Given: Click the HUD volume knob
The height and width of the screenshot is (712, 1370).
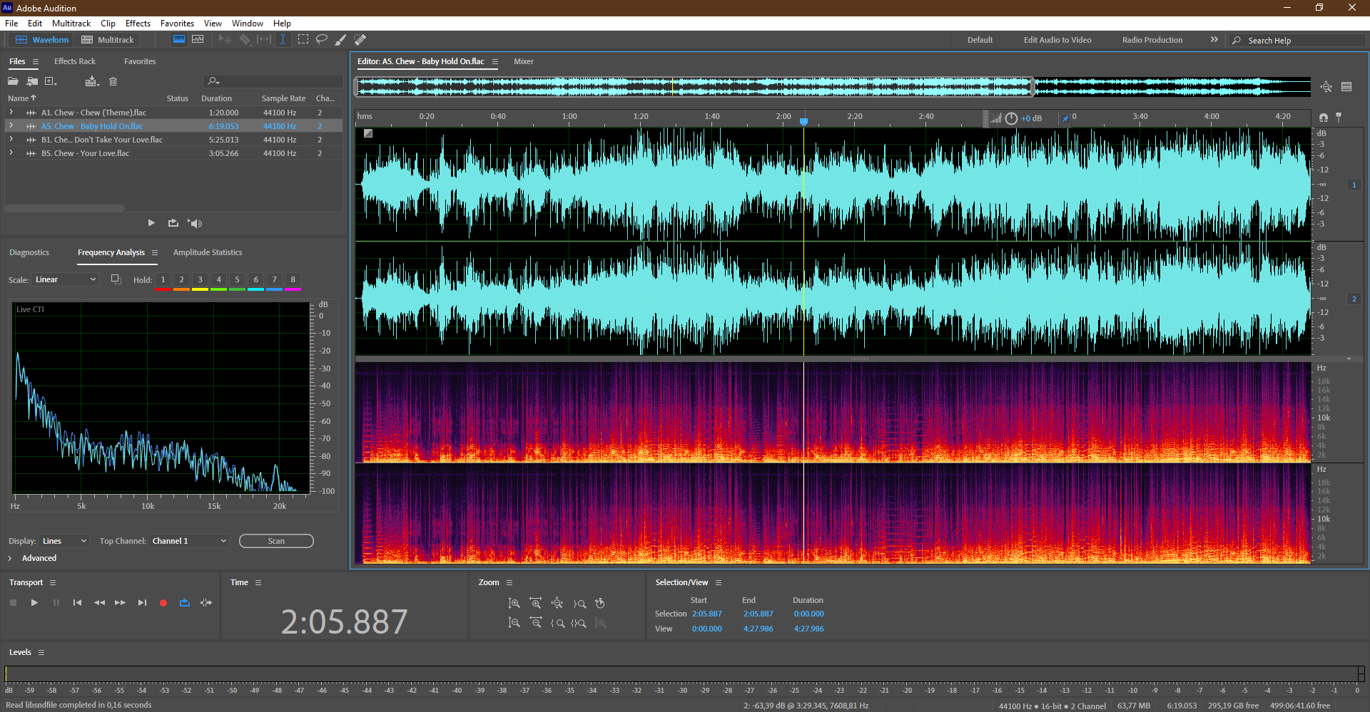Looking at the screenshot, I should click(x=1011, y=118).
